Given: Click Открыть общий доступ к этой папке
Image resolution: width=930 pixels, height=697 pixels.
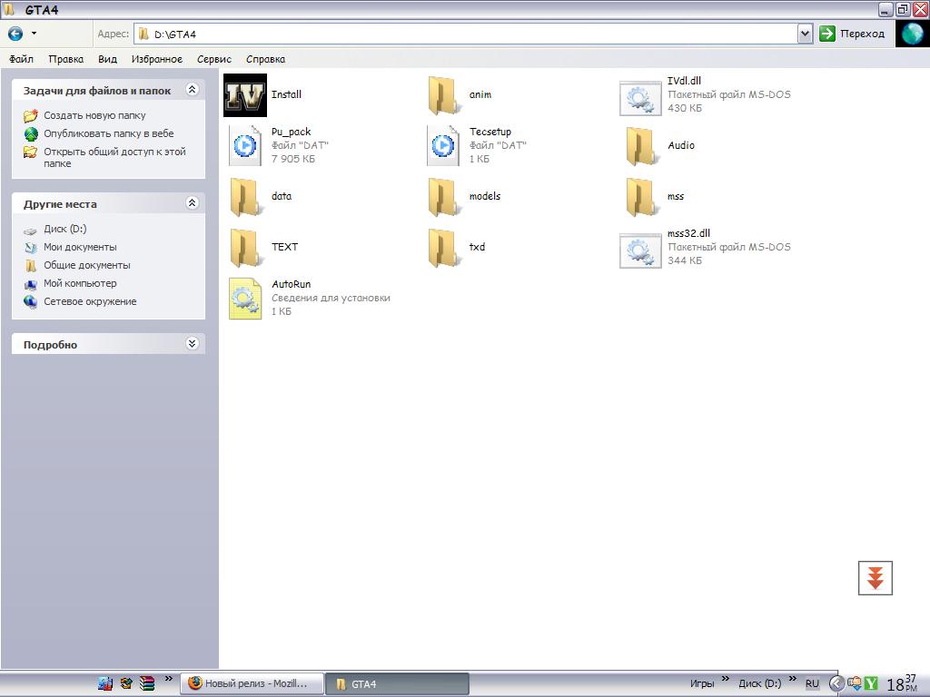Looking at the screenshot, I should coord(114,158).
